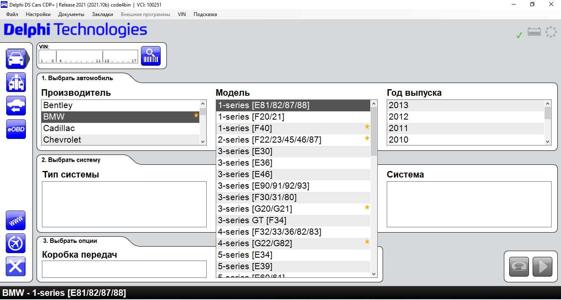Click the loading dots indicator icon

click(x=551, y=32)
